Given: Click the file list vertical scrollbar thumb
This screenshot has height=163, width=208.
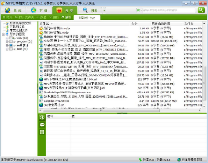Looking at the screenshot, I should point(204,83).
